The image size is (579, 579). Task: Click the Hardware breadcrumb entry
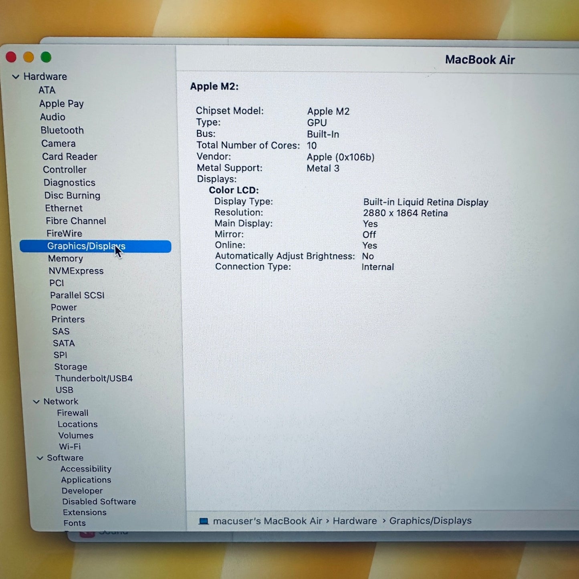354,521
